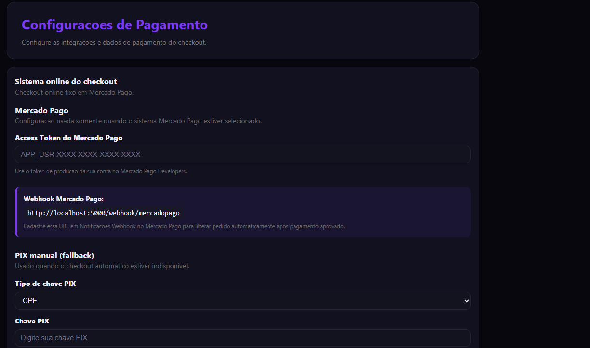
Task: Select the localhost webhook URL text
Action: point(104,213)
